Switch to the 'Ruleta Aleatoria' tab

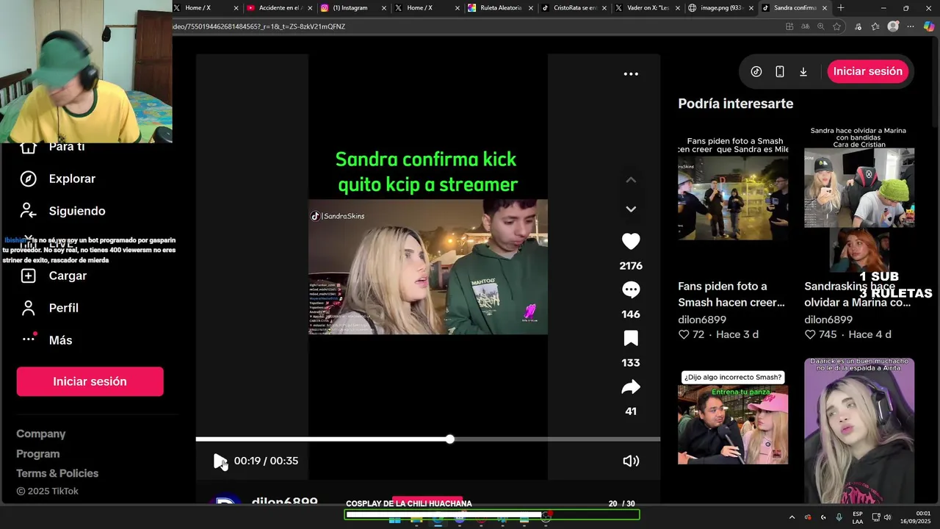coord(500,8)
